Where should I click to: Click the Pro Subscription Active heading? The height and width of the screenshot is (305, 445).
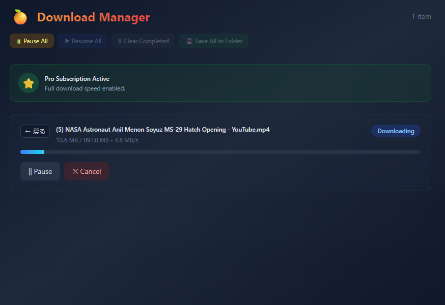pyautogui.click(x=77, y=78)
